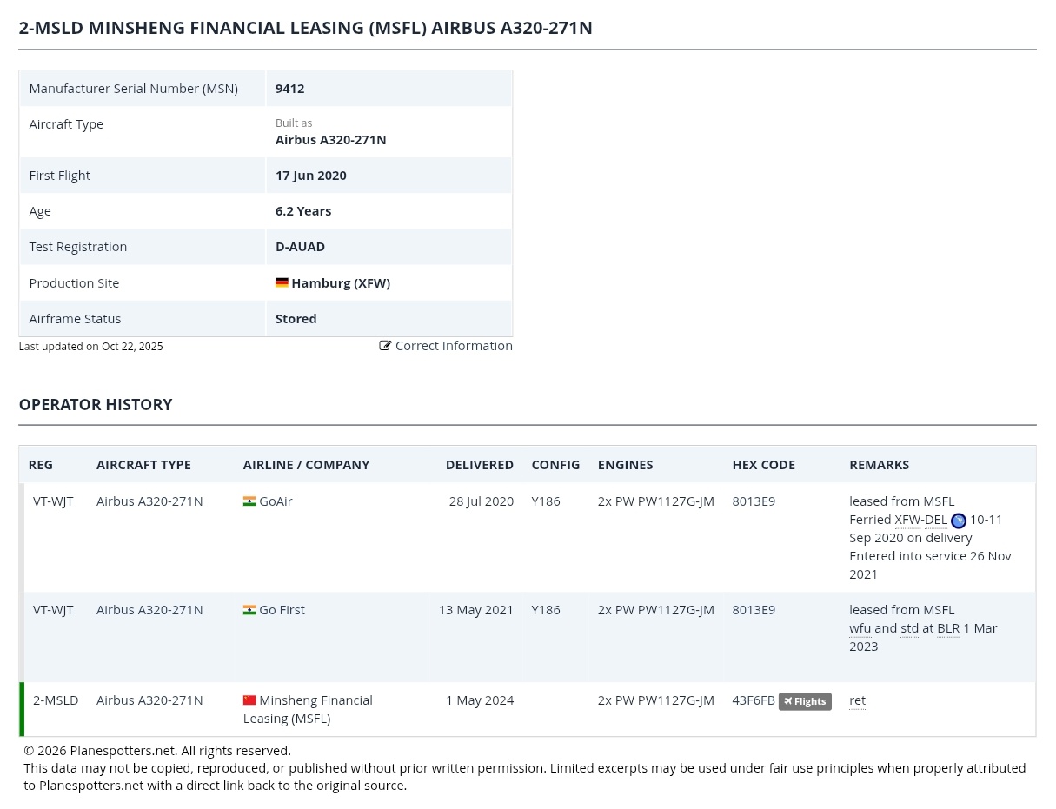Viewport: 1056px width, 809px height.
Task: Click the edit pencil icon beside Correct Information
Action: pos(385,346)
